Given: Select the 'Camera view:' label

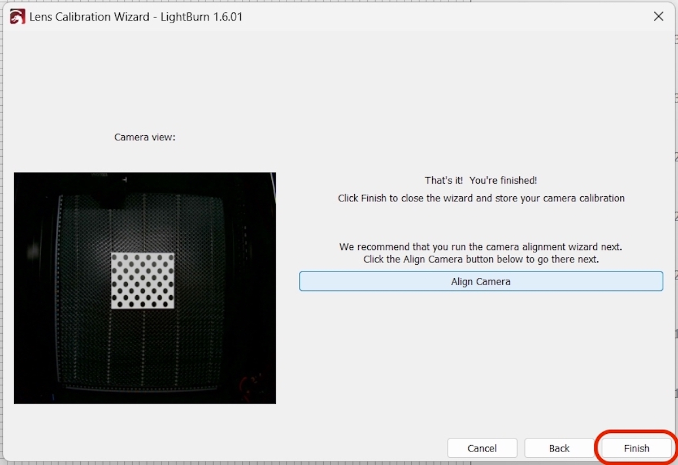Looking at the screenshot, I should tap(145, 137).
